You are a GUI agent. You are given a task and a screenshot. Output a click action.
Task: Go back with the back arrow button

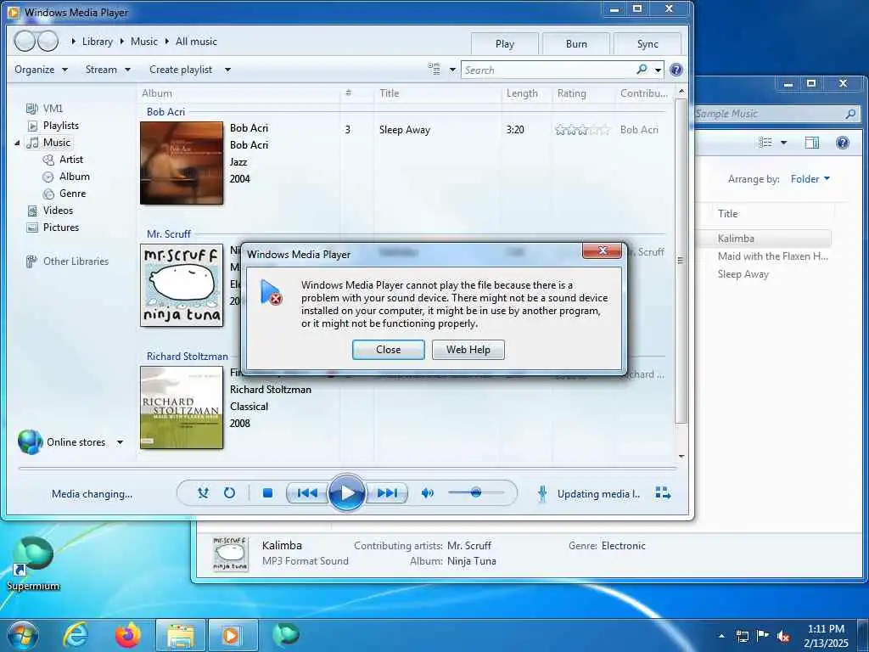(x=25, y=41)
